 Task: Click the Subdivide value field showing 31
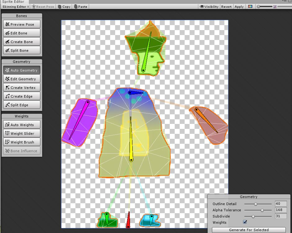tap(280, 216)
